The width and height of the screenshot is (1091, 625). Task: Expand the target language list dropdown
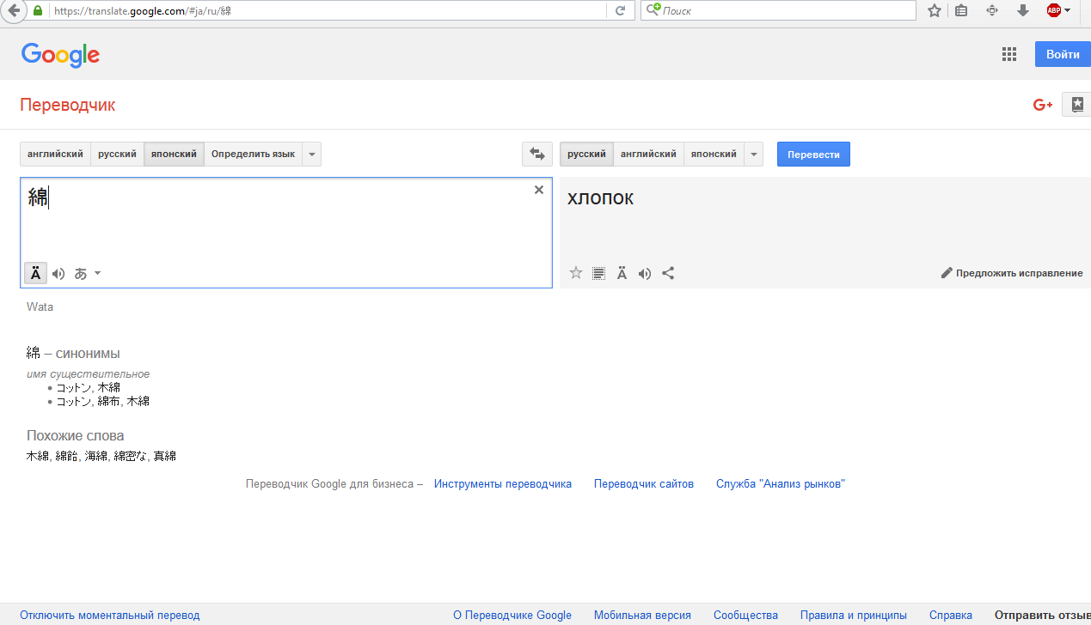point(754,155)
